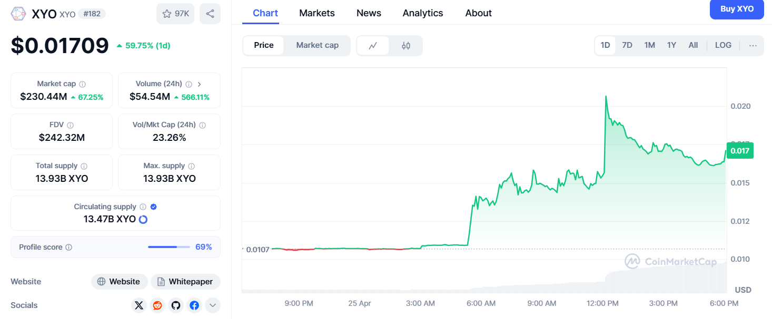Click the 69% profile score value
Screen dimensions: 772x319
point(204,247)
